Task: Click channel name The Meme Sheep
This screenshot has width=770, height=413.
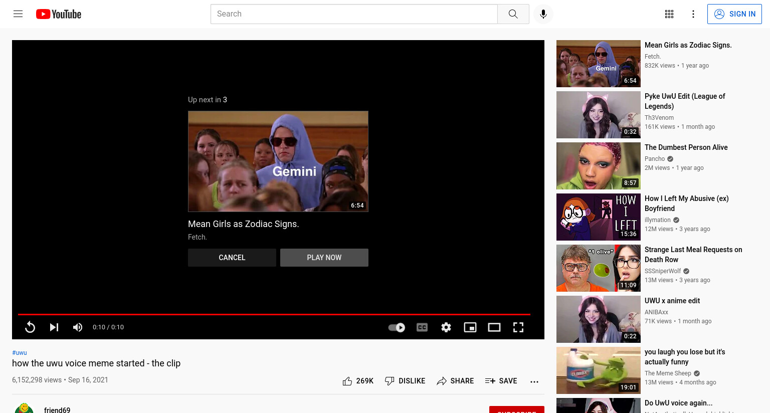Action: [668, 373]
